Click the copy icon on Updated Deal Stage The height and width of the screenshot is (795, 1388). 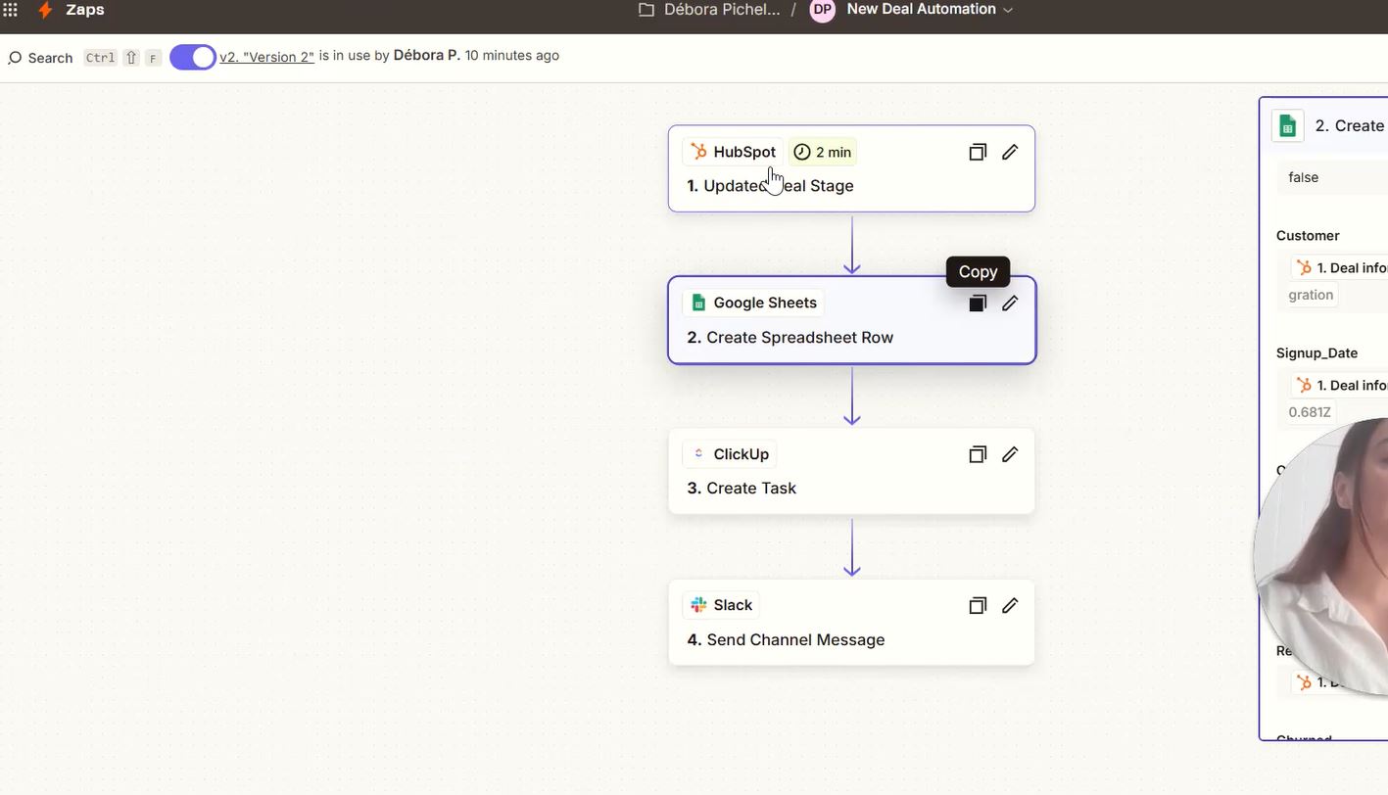point(977,151)
